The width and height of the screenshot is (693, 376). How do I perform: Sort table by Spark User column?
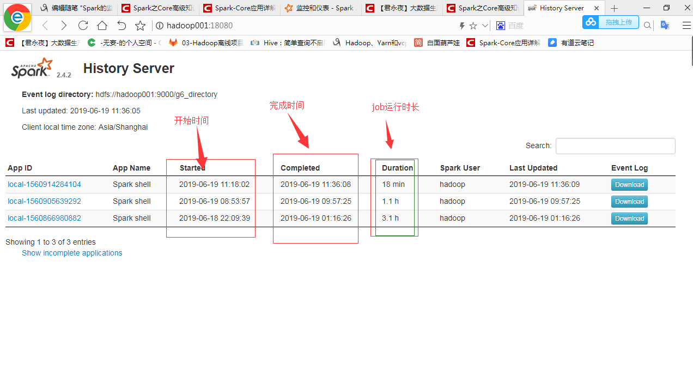(460, 168)
